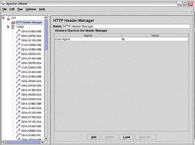Image resolution: width=195 pixels, height=145 pixels.
Task: Select the ifx header value cell
Action: tap(155, 39)
